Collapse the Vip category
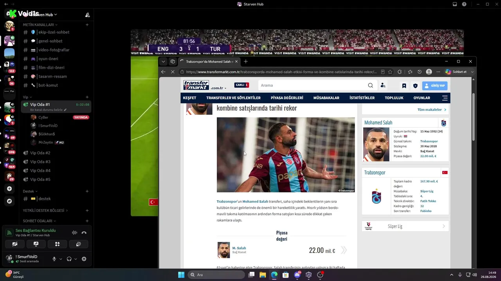Viewport: 501px width, 281px height. pos(27,97)
